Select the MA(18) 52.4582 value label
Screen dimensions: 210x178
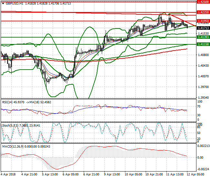40,102
